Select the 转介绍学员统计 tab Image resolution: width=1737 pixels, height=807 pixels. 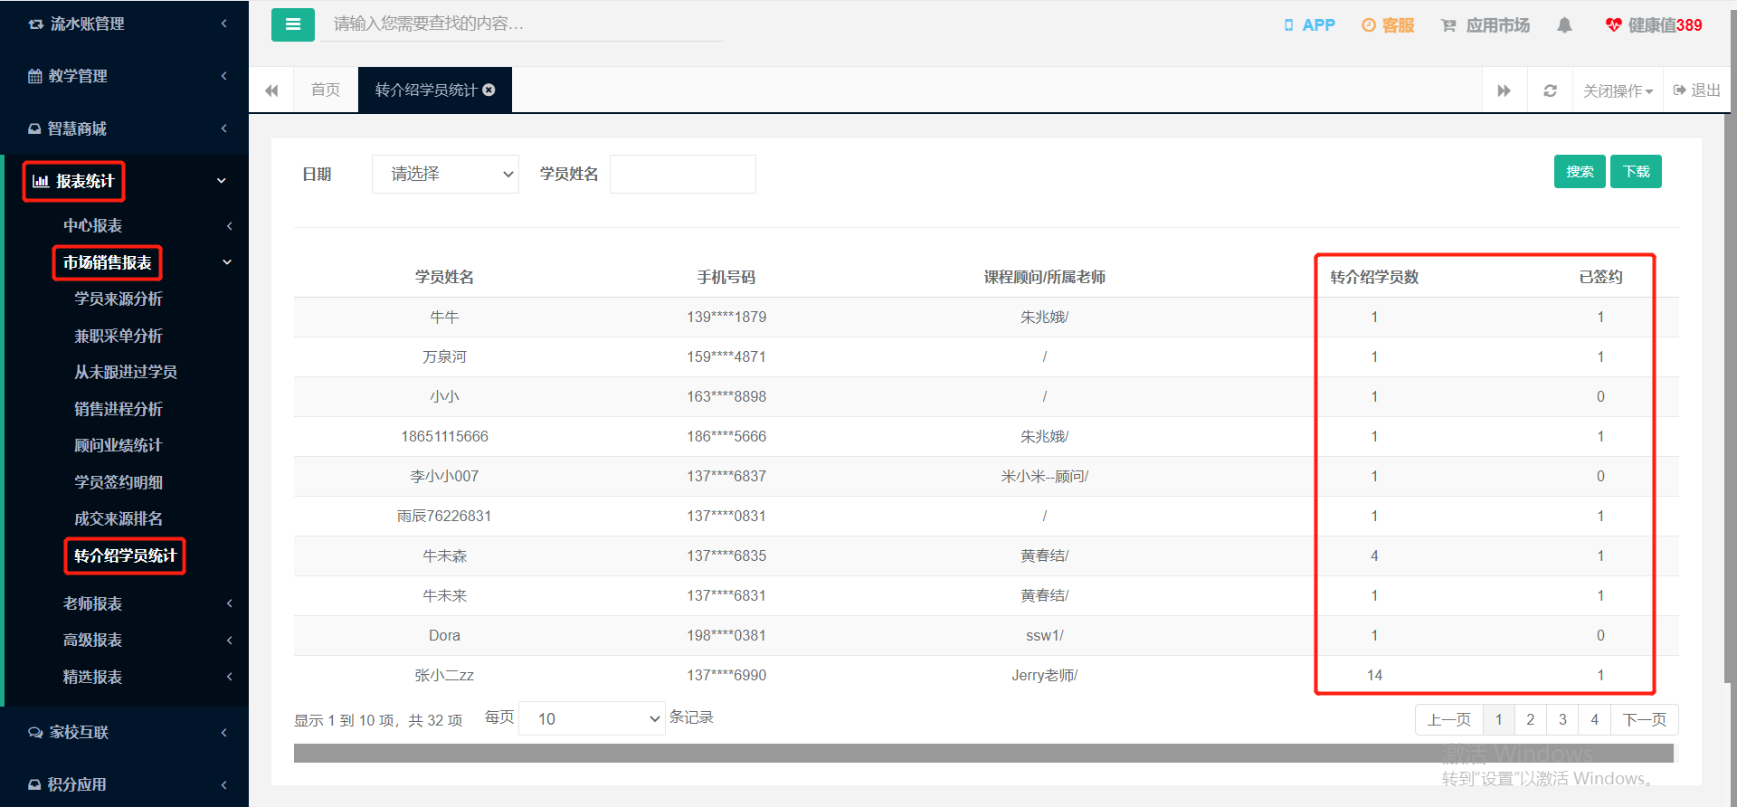click(426, 90)
